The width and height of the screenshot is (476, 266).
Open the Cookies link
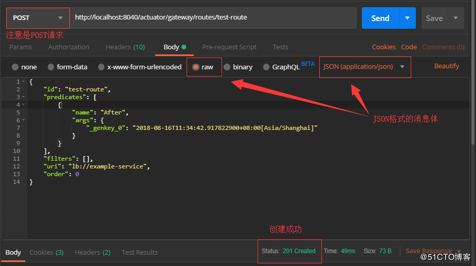pos(383,47)
